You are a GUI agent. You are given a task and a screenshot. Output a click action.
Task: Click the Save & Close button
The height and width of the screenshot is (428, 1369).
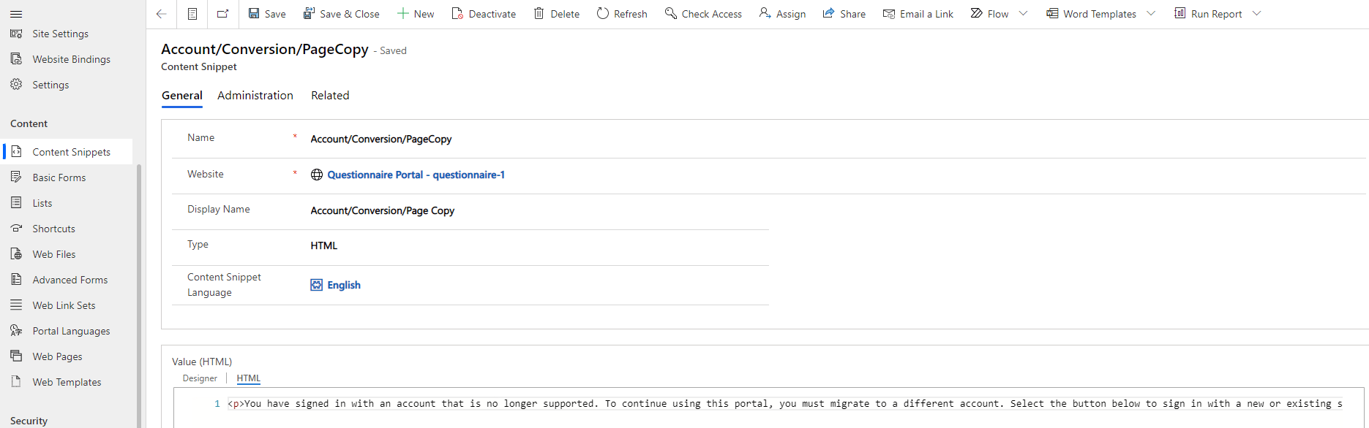click(x=342, y=14)
